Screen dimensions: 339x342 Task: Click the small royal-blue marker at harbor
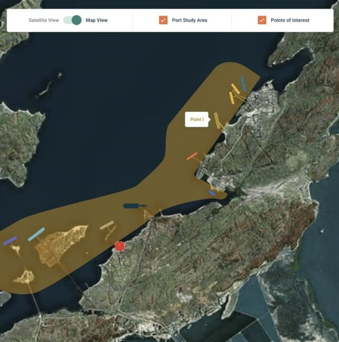pos(211,193)
